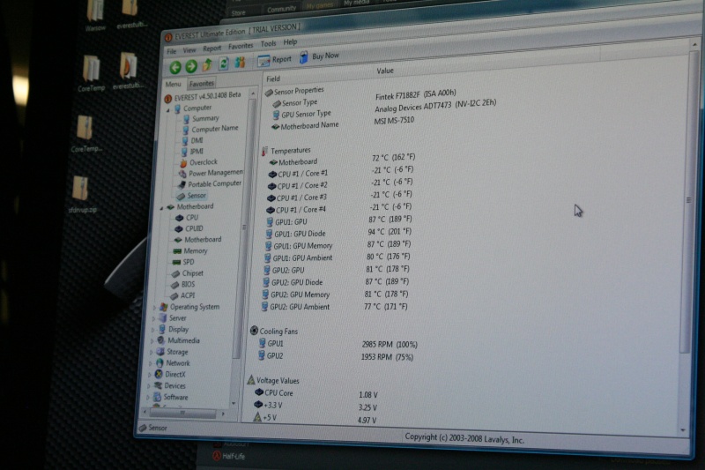The width and height of the screenshot is (705, 470).
Task: Click the Buy Now toolbar button
Action: (x=319, y=56)
